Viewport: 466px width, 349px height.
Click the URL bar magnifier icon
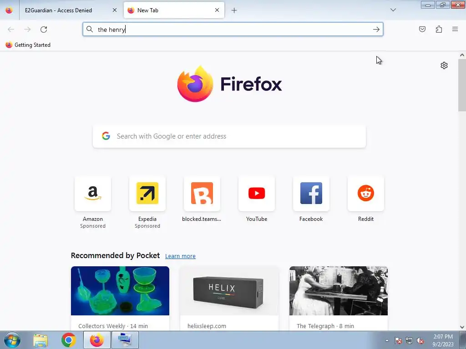tap(90, 29)
